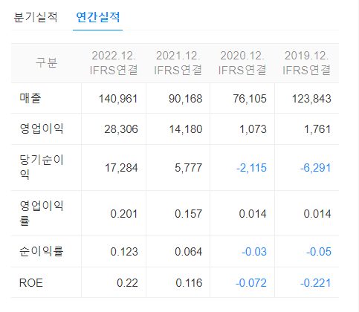This screenshot has width=359, height=312.
Task: Click operating profit value 28,306
Action: point(121,129)
